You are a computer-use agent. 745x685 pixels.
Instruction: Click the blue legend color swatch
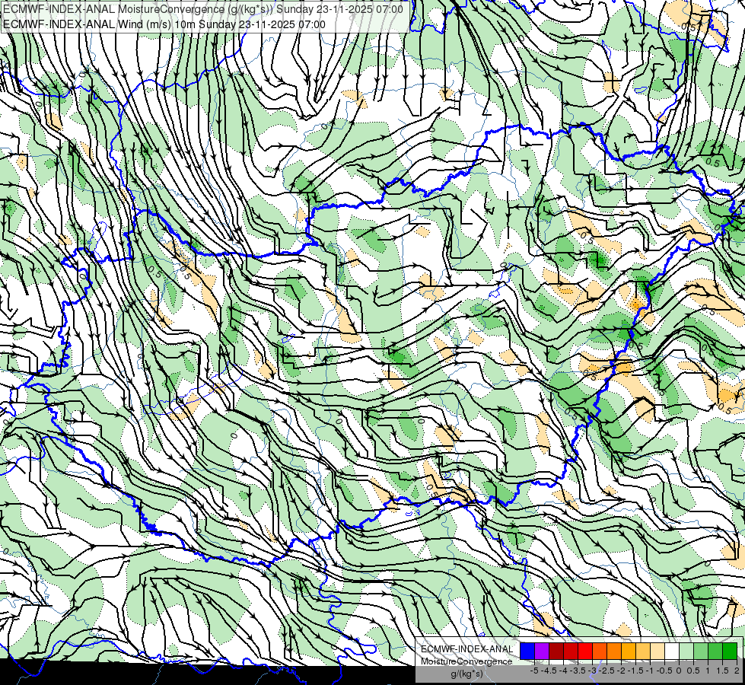[x=527, y=652]
